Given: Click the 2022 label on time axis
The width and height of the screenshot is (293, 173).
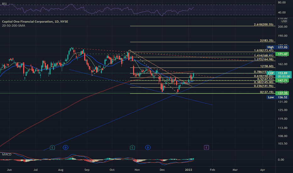Looking at the screenshot, I should (189, 170).
